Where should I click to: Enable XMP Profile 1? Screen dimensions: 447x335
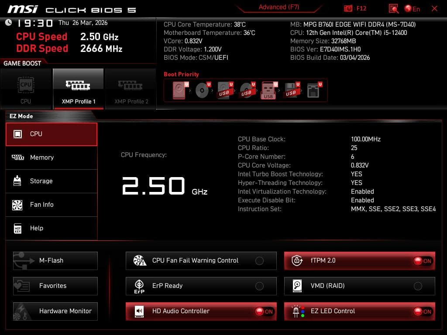pyautogui.click(x=79, y=89)
